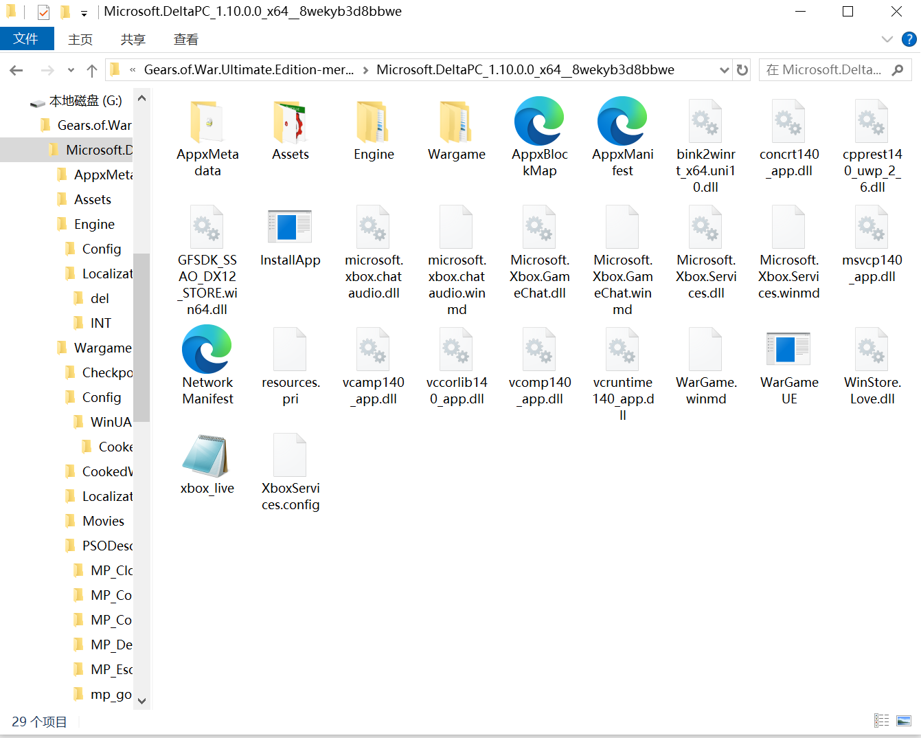The image size is (921, 738).
Task: Open the 查看 ribbon tab
Action: coord(185,40)
